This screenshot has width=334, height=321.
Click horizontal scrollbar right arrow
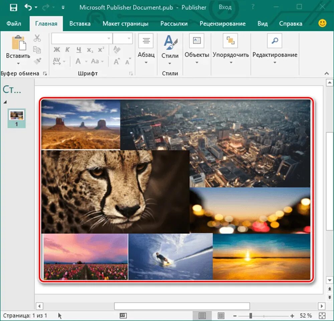[x=322, y=306]
